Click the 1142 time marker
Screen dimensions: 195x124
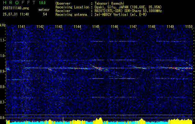click(40, 27)
